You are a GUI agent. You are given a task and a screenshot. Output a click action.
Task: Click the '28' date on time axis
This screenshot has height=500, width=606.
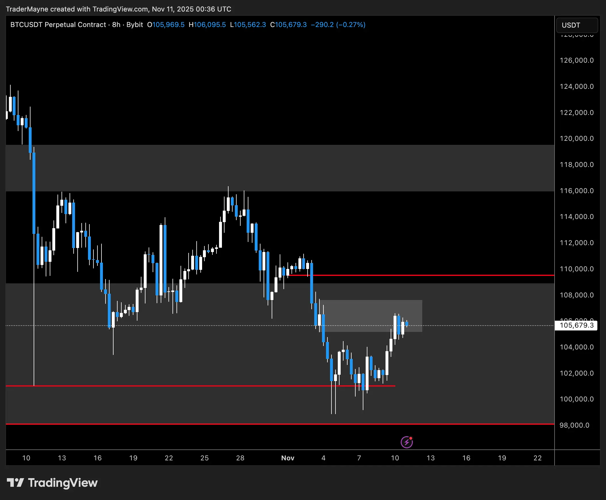tap(240, 458)
